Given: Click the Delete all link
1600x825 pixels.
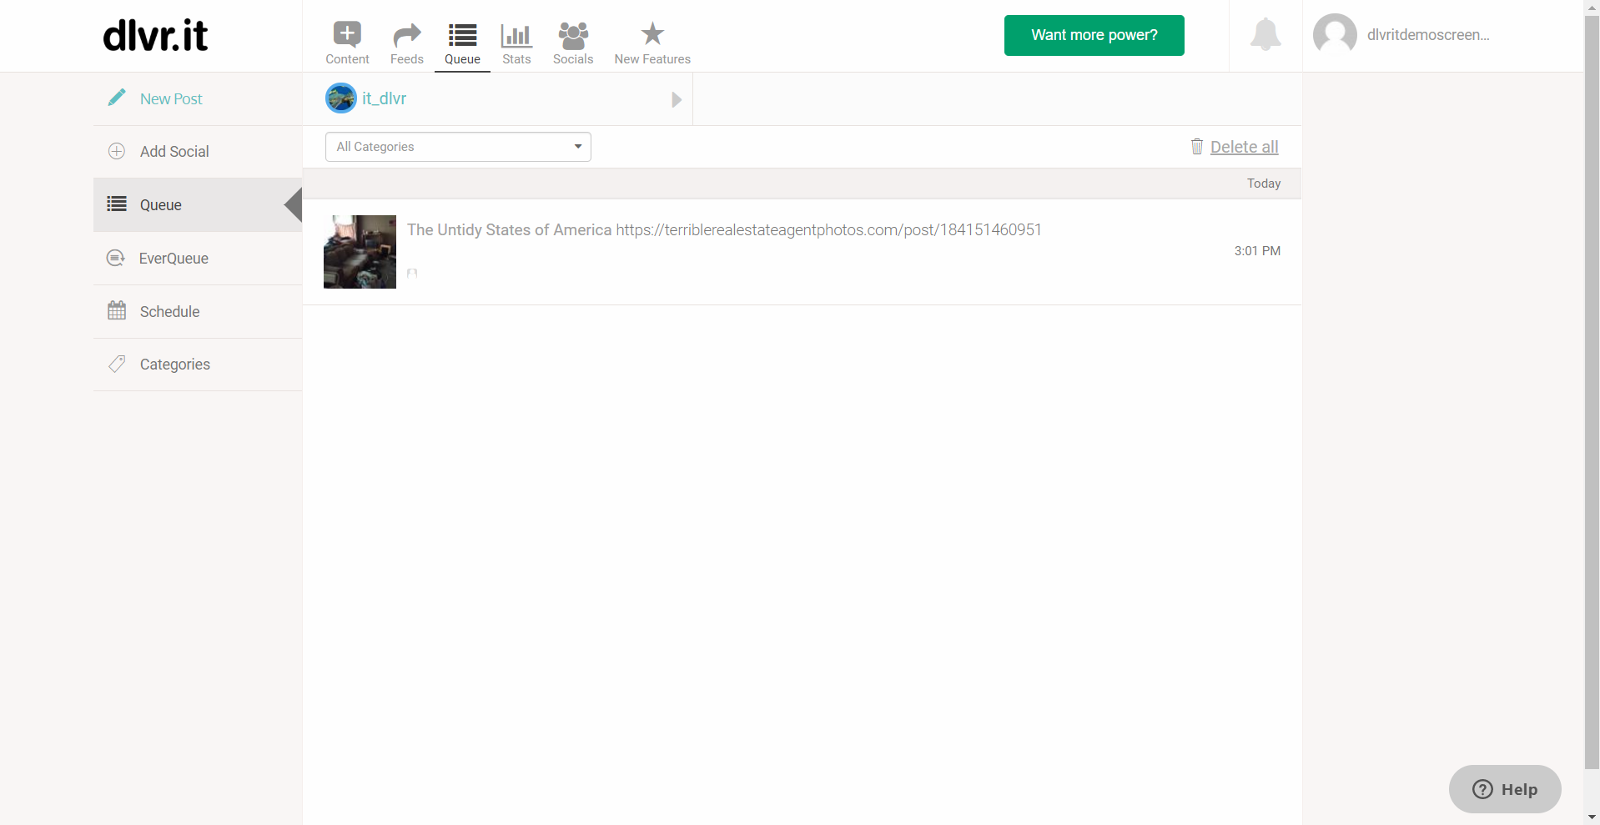Looking at the screenshot, I should point(1244,147).
